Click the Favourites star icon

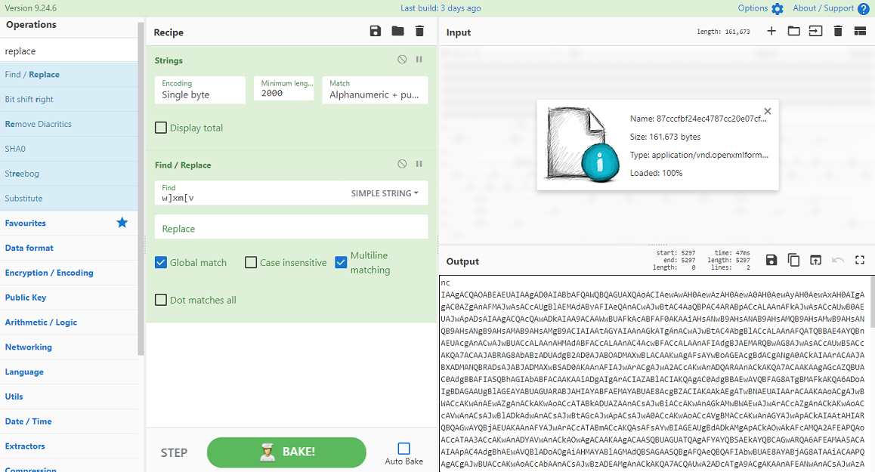click(122, 223)
